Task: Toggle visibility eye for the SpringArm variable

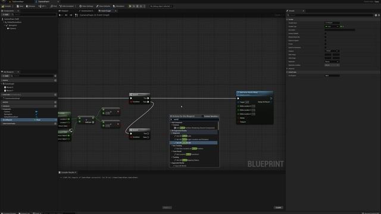Action: [36, 114]
